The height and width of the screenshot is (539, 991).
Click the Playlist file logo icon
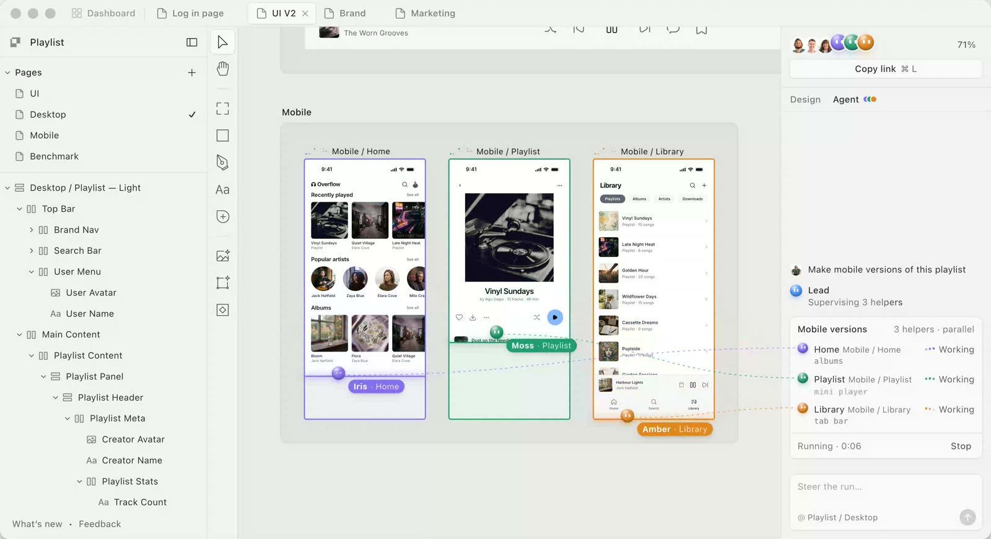click(x=15, y=42)
